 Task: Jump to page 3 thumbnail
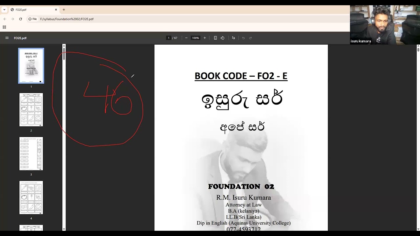tap(31, 154)
